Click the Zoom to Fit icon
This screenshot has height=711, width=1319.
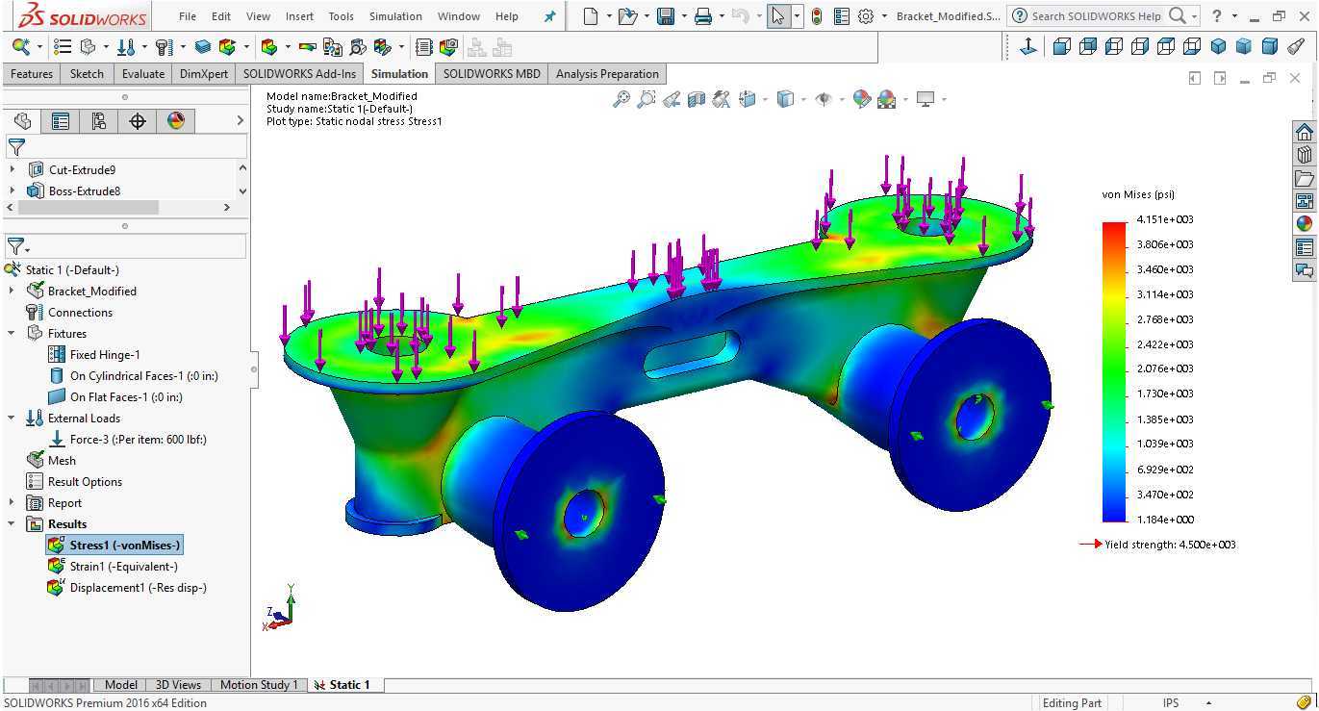(621, 98)
